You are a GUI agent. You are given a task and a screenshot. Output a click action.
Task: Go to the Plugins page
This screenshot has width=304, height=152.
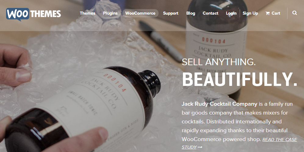click(x=110, y=13)
